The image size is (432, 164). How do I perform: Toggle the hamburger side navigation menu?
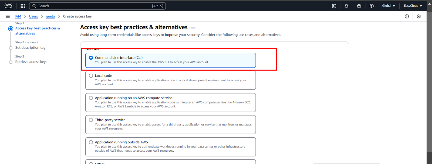(8, 16)
